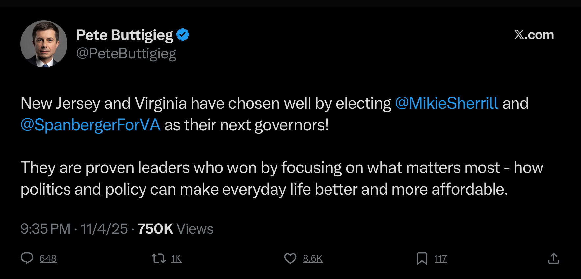The width and height of the screenshot is (581, 279).
Task: Open the @SpanbergerForVA mention
Action: pyautogui.click(x=91, y=125)
